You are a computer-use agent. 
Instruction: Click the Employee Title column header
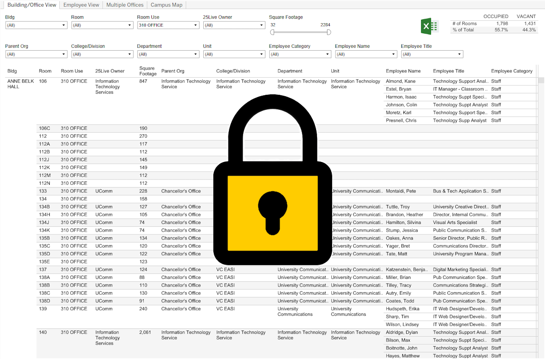coord(448,71)
